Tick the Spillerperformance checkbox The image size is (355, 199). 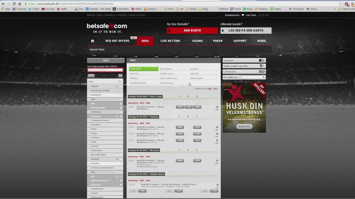[x=121, y=181]
